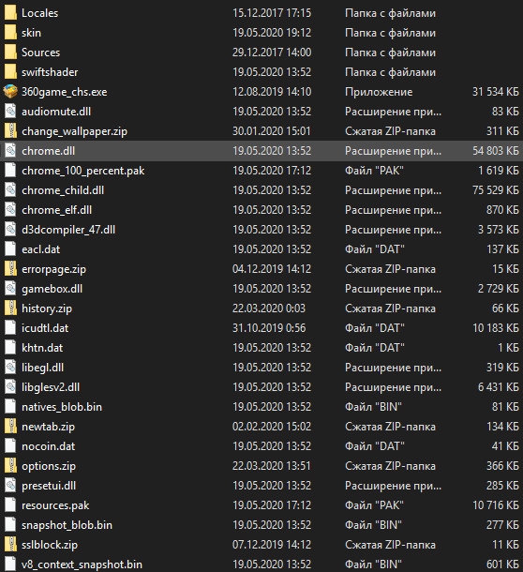This screenshot has height=572, width=523.
Task: Click the file name d3dcompiler_47.dll
Action: click(68, 230)
